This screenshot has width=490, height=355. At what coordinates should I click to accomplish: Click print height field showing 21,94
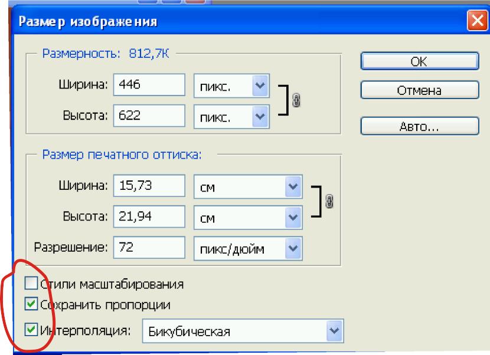[x=149, y=216]
